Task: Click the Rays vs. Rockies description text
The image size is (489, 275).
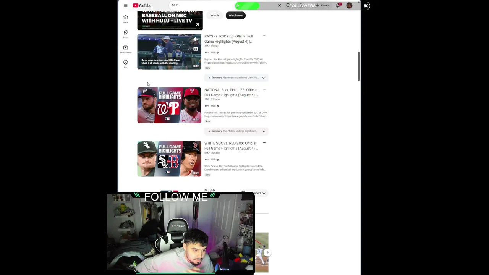Action: click(236, 61)
